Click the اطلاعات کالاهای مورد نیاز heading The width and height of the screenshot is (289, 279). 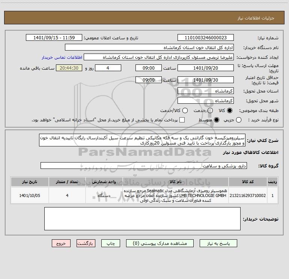click(x=250, y=152)
